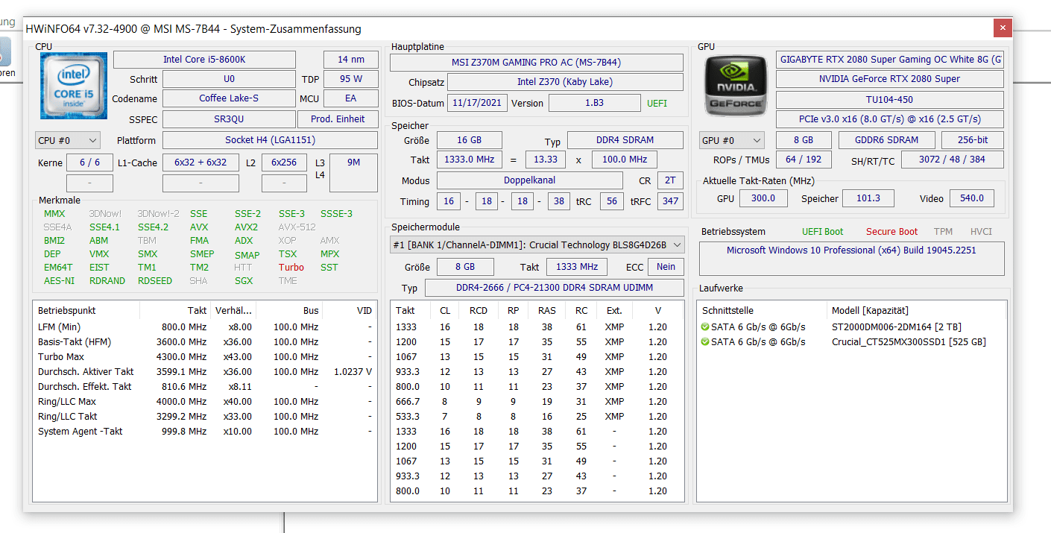1051x533 pixels.
Task: Click the SR3QU SSPEC value
Action: [229, 119]
